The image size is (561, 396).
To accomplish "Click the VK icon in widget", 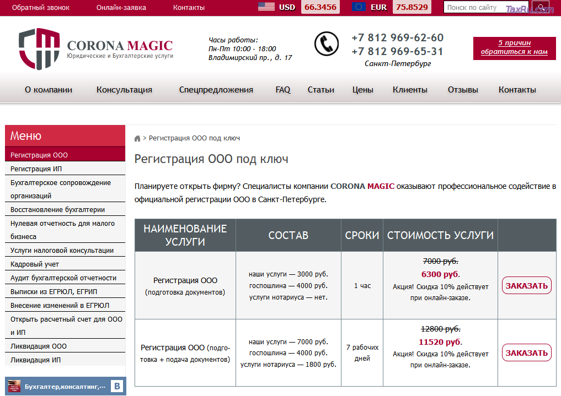I will [117, 386].
